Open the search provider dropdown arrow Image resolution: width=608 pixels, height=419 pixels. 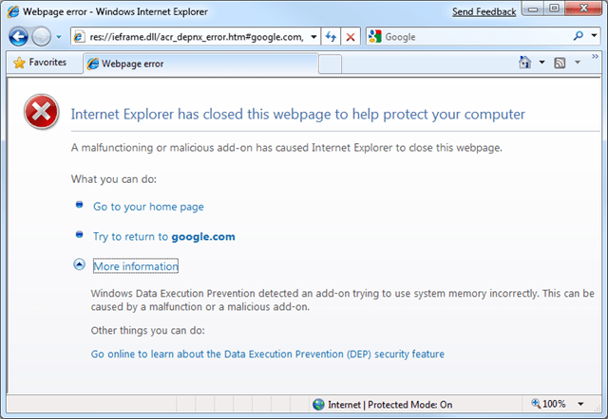tap(594, 36)
